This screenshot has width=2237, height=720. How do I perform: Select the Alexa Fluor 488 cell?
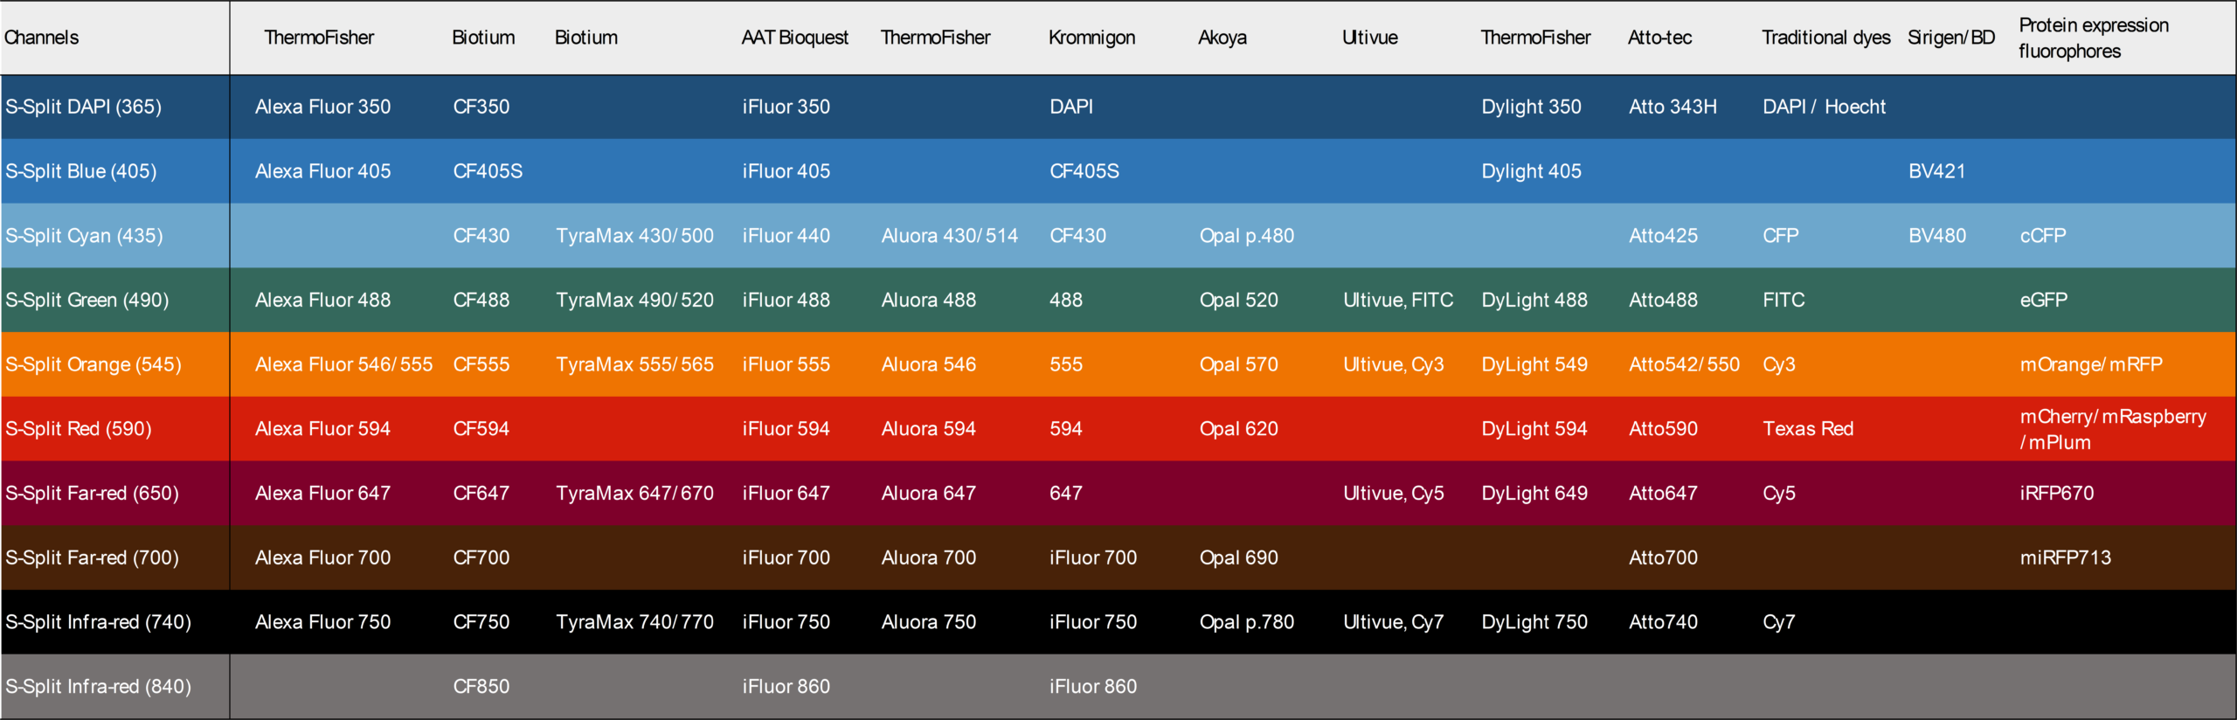(x=322, y=300)
